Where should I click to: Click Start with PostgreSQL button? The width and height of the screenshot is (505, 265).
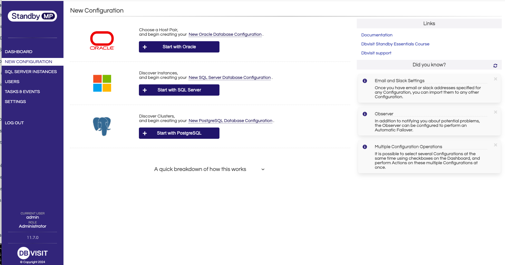coord(179,133)
